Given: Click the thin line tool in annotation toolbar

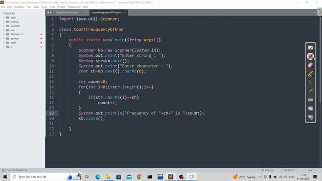Looking at the screenshot, I should [310, 90].
